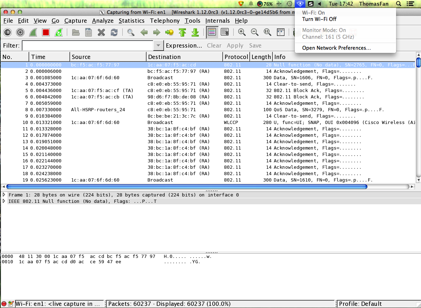Click the Expression... button

(x=184, y=45)
